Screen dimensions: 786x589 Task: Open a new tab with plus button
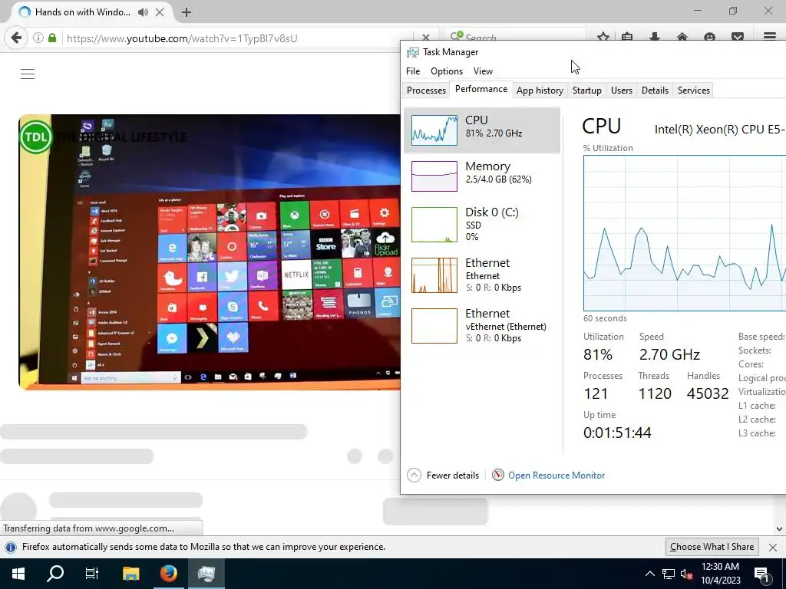point(186,12)
